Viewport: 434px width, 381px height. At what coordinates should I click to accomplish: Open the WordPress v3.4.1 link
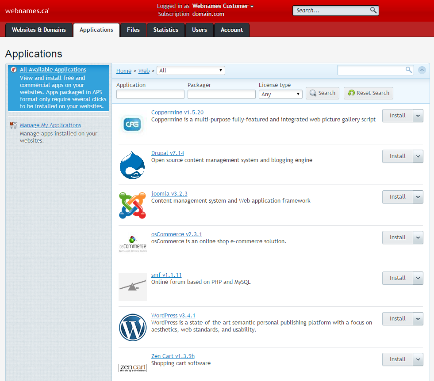(x=173, y=316)
